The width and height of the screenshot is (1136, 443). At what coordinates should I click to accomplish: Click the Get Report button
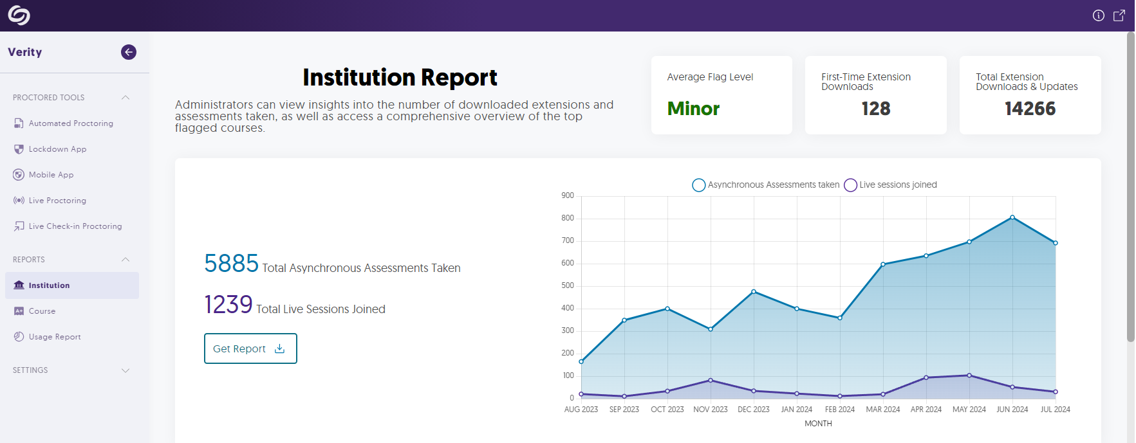(250, 348)
